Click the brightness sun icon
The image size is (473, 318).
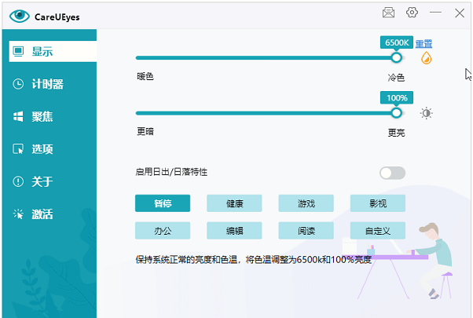click(427, 113)
